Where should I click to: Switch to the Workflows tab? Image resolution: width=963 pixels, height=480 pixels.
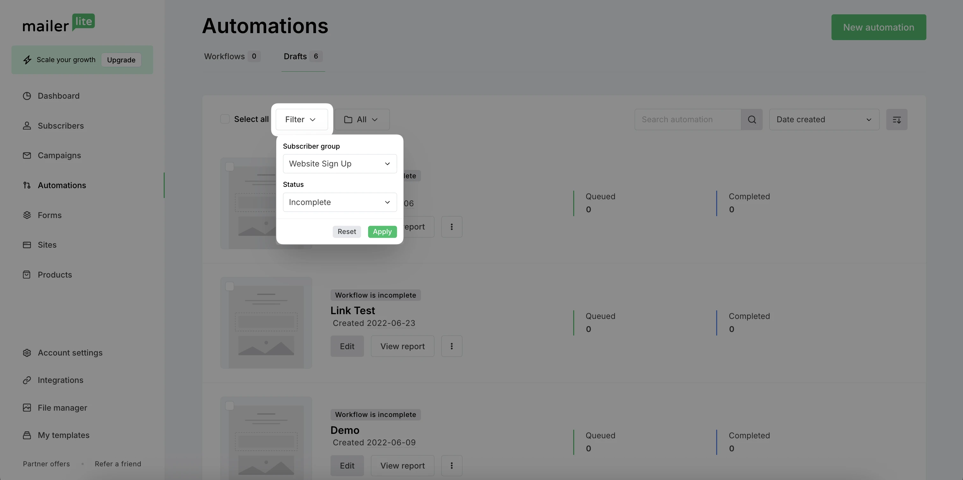[232, 57]
